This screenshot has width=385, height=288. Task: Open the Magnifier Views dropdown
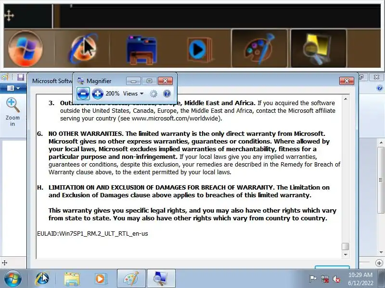pos(133,94)
